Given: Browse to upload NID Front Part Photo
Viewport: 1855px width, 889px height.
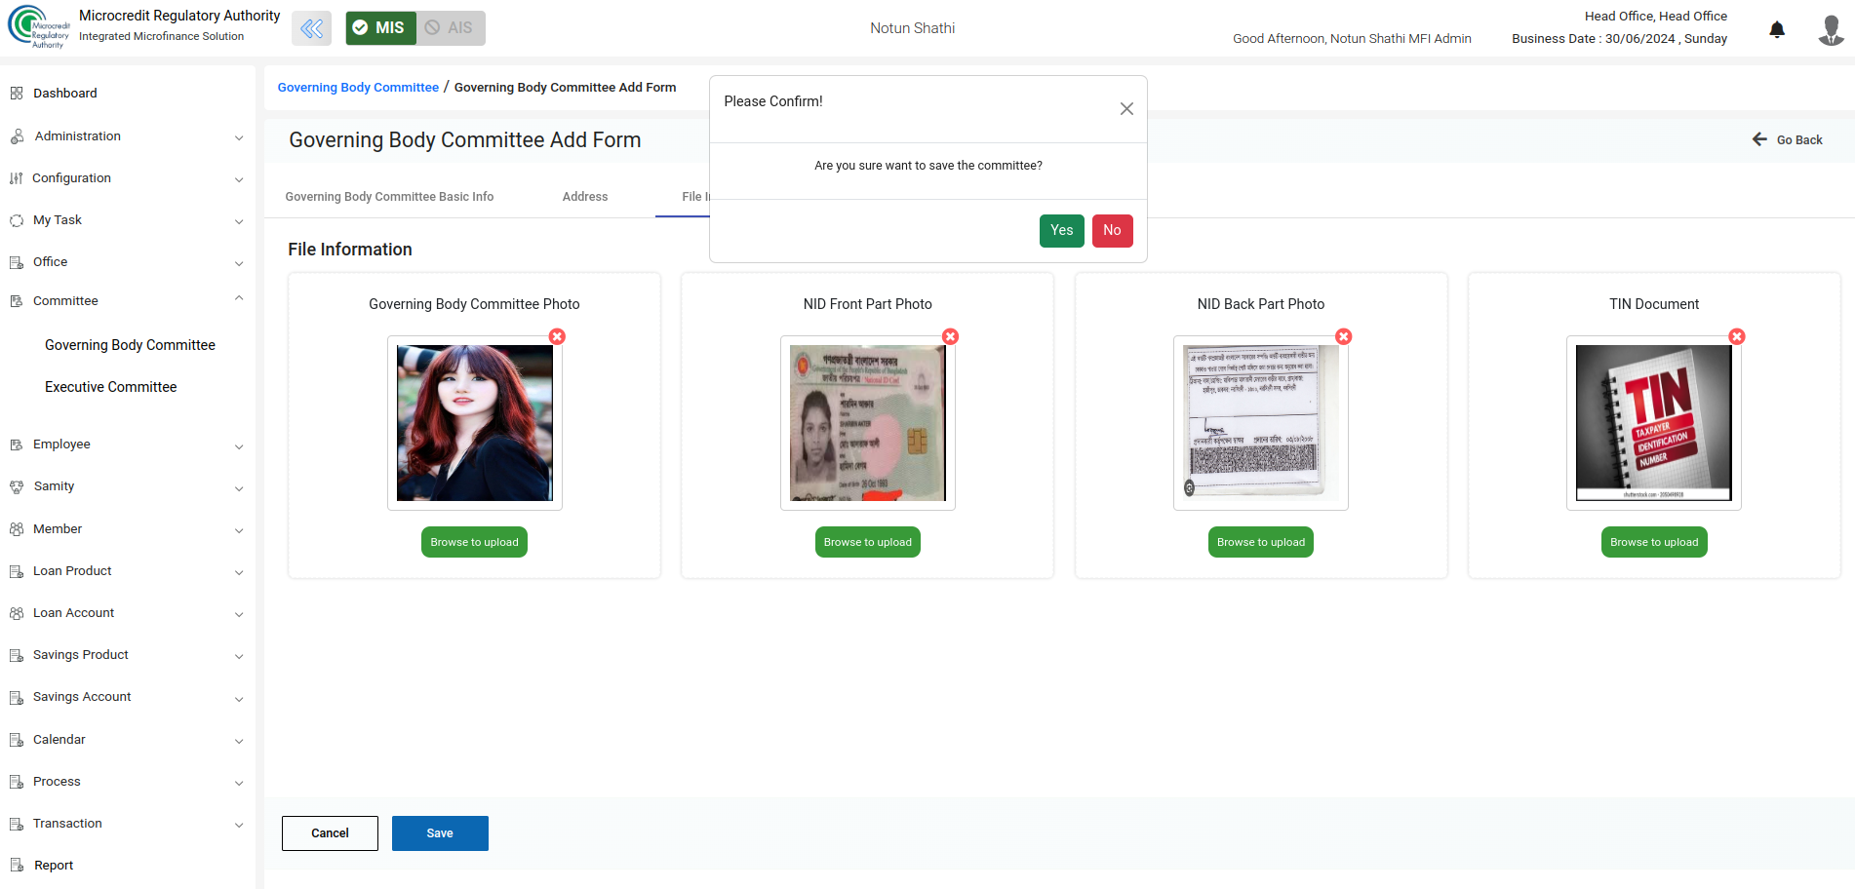Looking at the screenshot, I should pos(867,542).
